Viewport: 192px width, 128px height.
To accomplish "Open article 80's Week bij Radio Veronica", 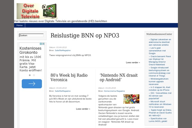I will (69, 77).
